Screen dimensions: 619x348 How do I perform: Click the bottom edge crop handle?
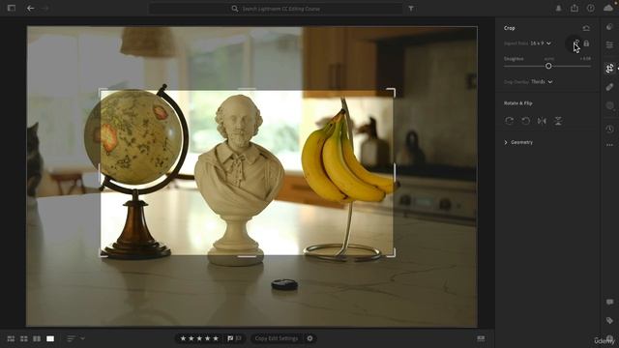tap(248, 256)
